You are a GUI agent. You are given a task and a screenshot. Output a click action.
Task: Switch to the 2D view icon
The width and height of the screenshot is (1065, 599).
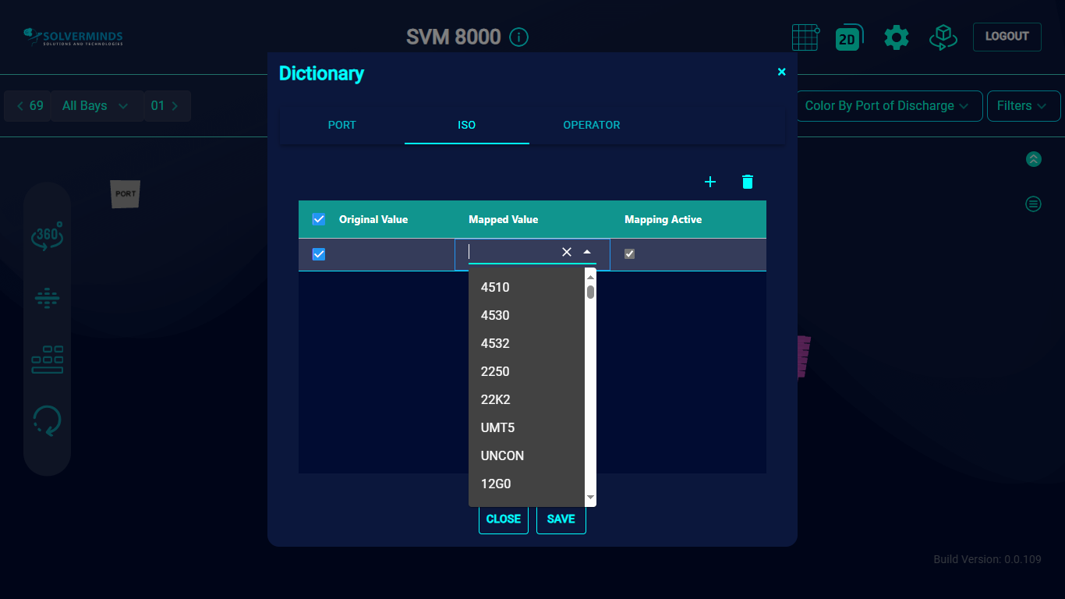(848, 37)
